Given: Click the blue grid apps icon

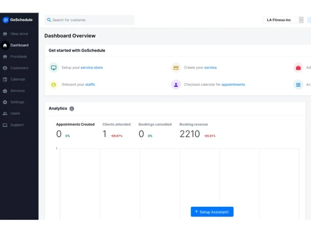Looking at the screenshot, I should pyautogui.click(x=298, y=85).
